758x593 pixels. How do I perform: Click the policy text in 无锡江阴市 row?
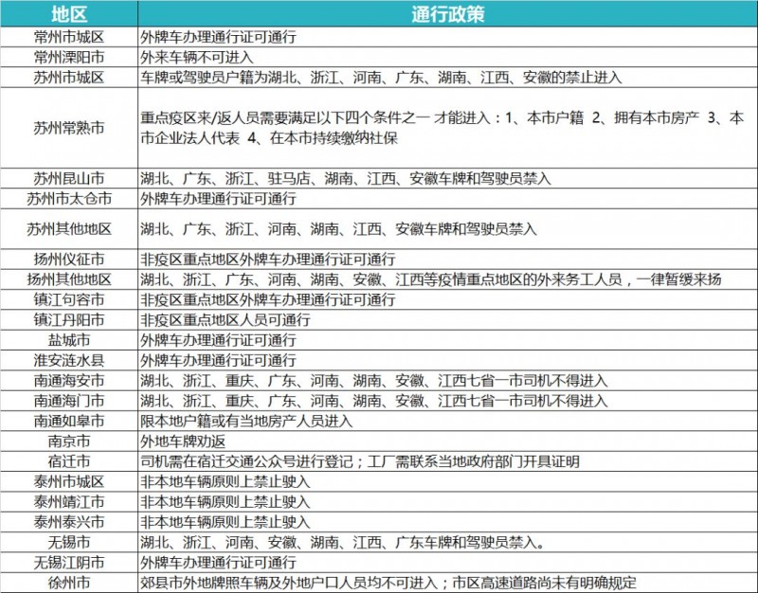tap(218, 563)
